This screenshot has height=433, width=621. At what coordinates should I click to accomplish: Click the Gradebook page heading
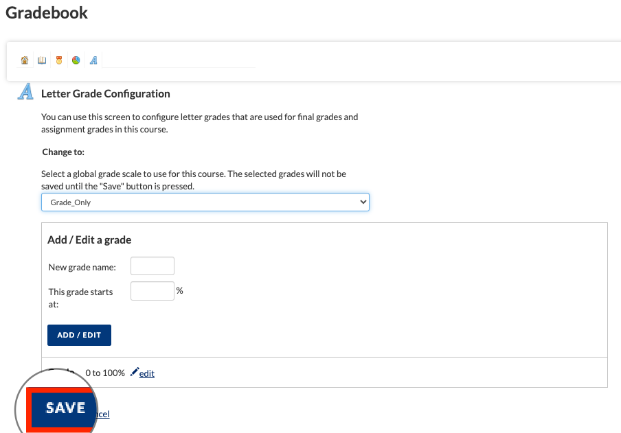click(x=47, y=12)
